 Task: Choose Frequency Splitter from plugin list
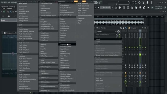pos(67,47)
